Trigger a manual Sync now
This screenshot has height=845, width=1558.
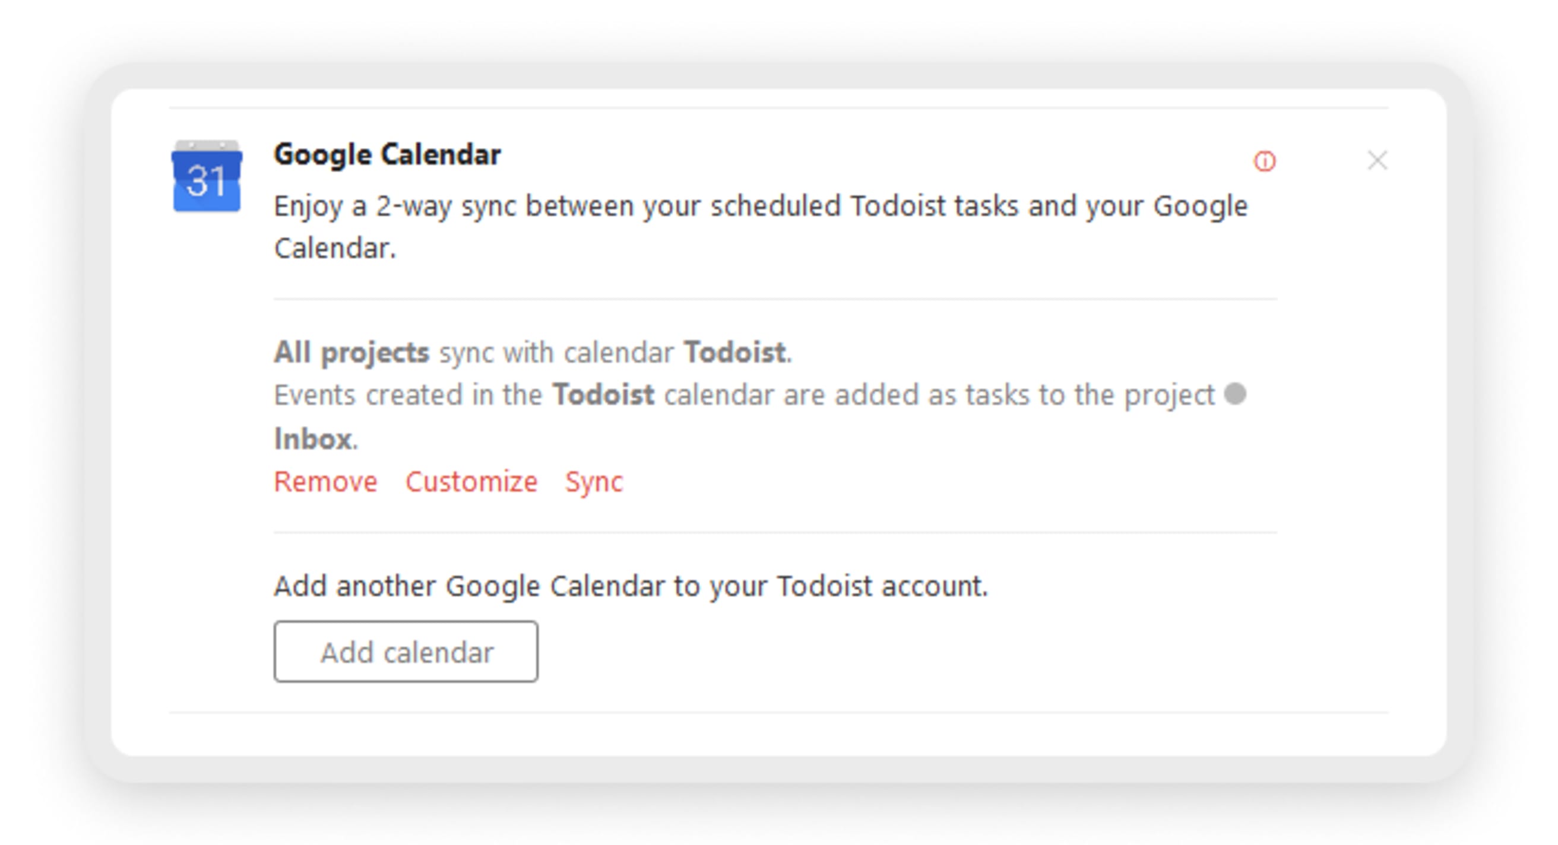(x=593, y=482)
